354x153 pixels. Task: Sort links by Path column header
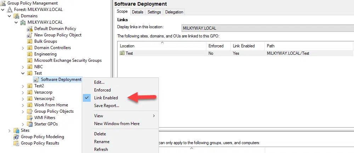click(x=309, y=46)
